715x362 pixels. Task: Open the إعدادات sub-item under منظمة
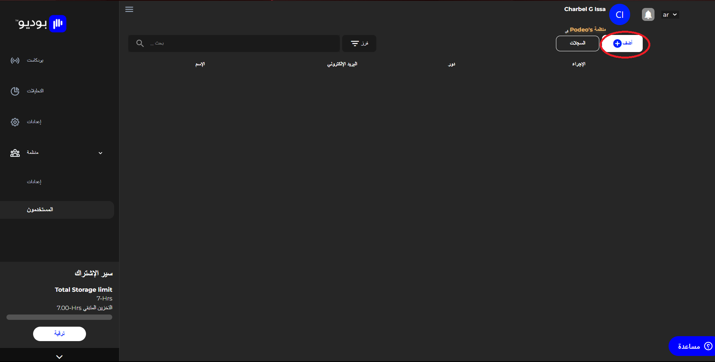[x=34, y=182]
